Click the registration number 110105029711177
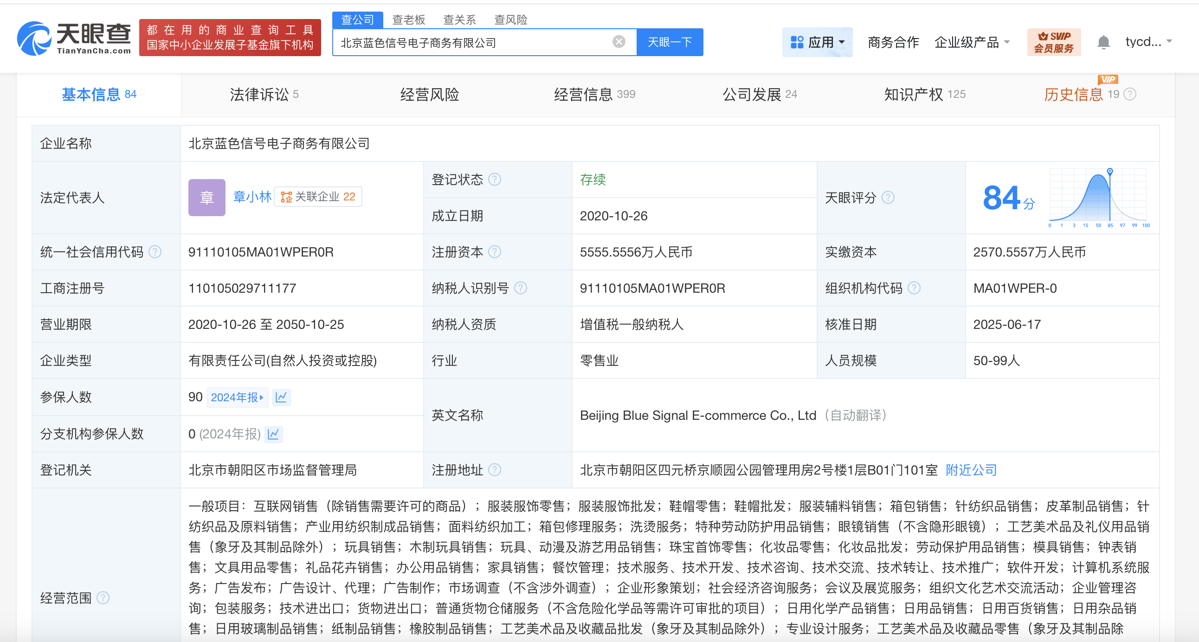Viewport: 1199px width, 642px height. [242, 289]
